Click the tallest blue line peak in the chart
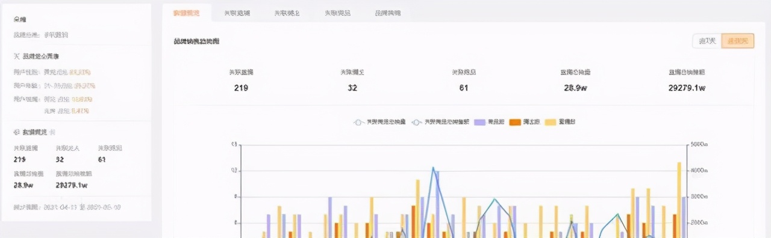The image size is (771, 238). tap(432, 168)
